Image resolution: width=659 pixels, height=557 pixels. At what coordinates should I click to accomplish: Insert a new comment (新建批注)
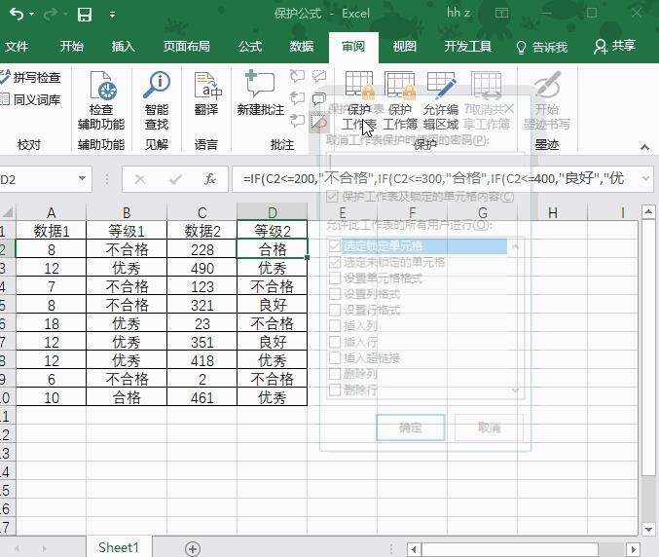click(261, 98)
